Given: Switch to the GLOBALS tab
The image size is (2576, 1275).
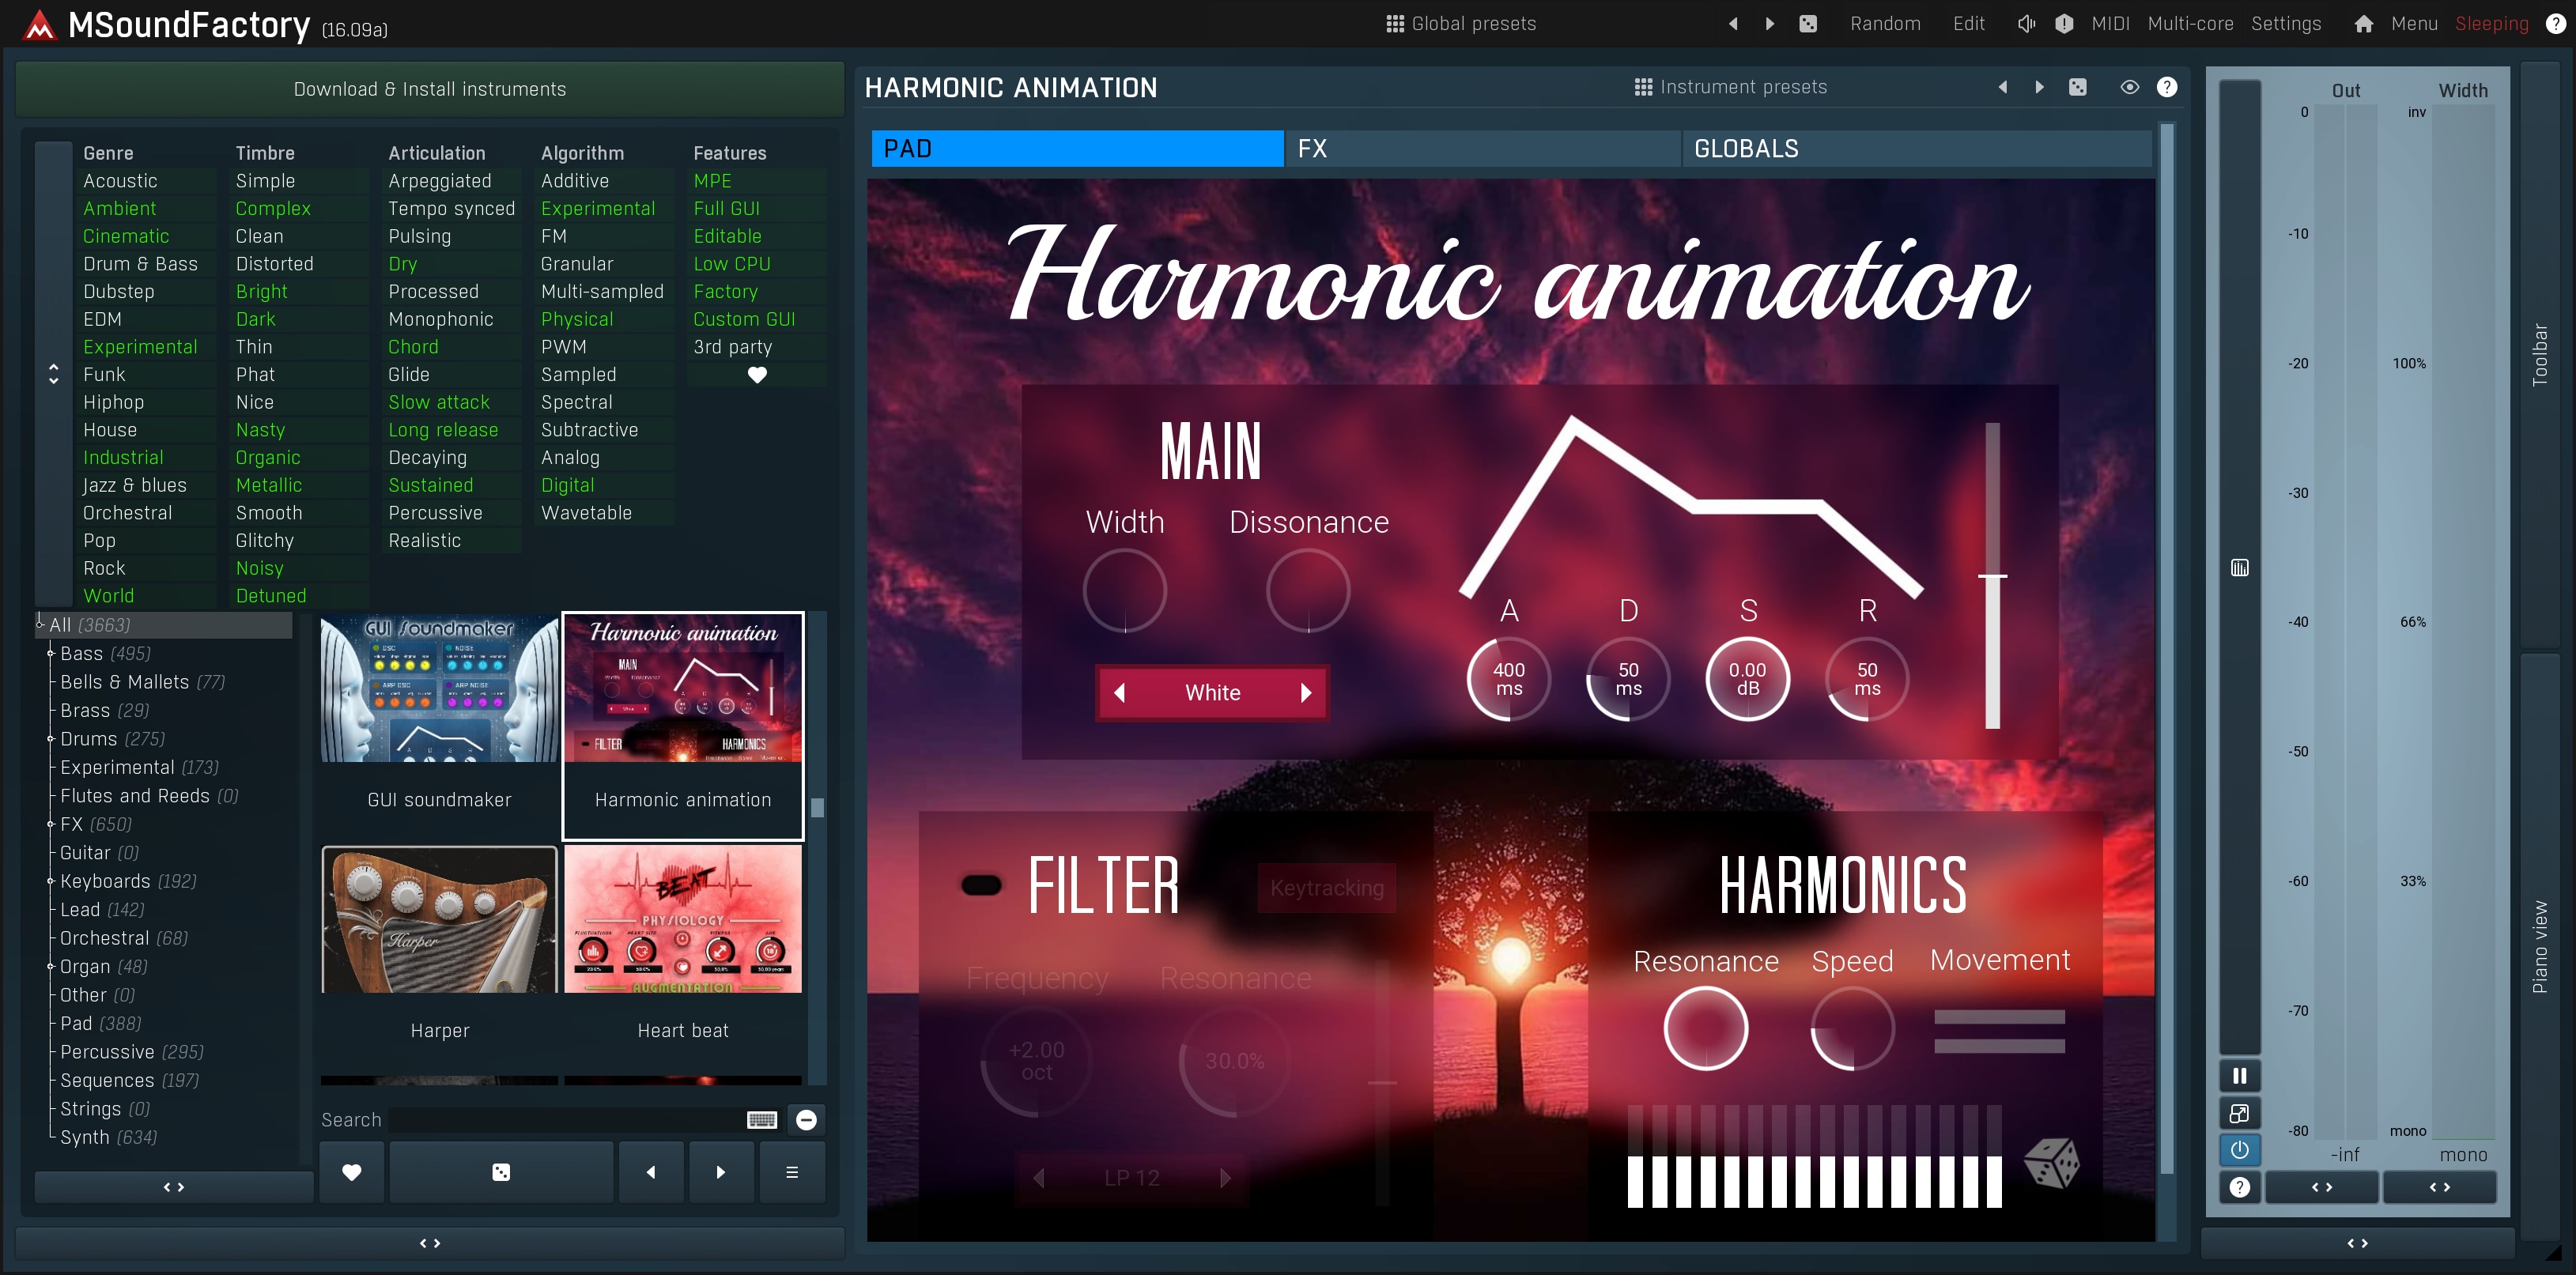Looking at the screenshot, I should 1916,148.
